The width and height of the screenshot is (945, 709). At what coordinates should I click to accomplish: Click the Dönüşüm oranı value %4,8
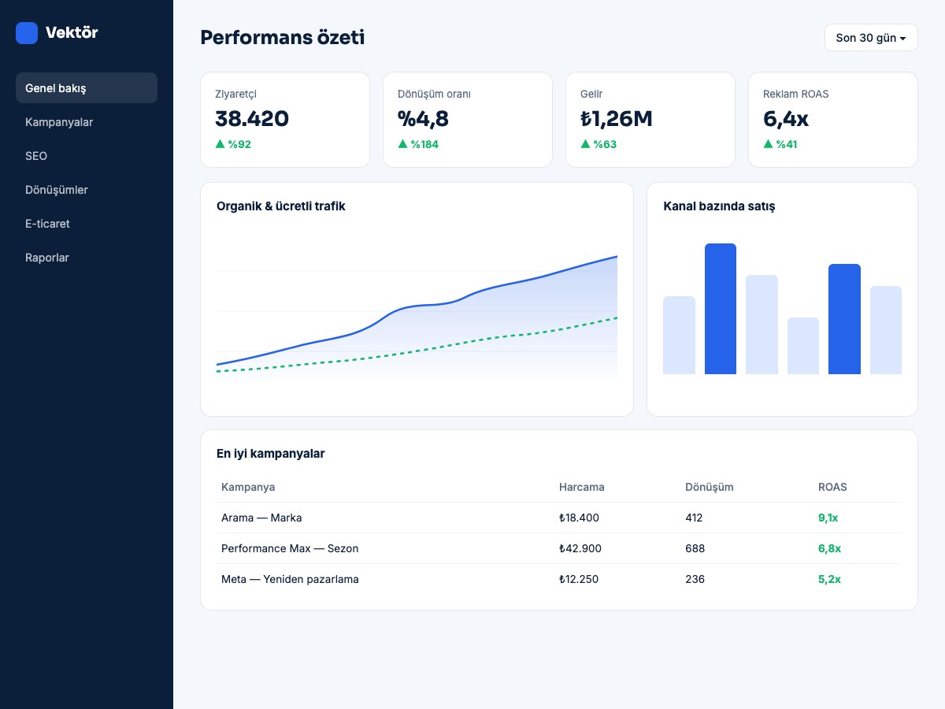pos(424,119)
